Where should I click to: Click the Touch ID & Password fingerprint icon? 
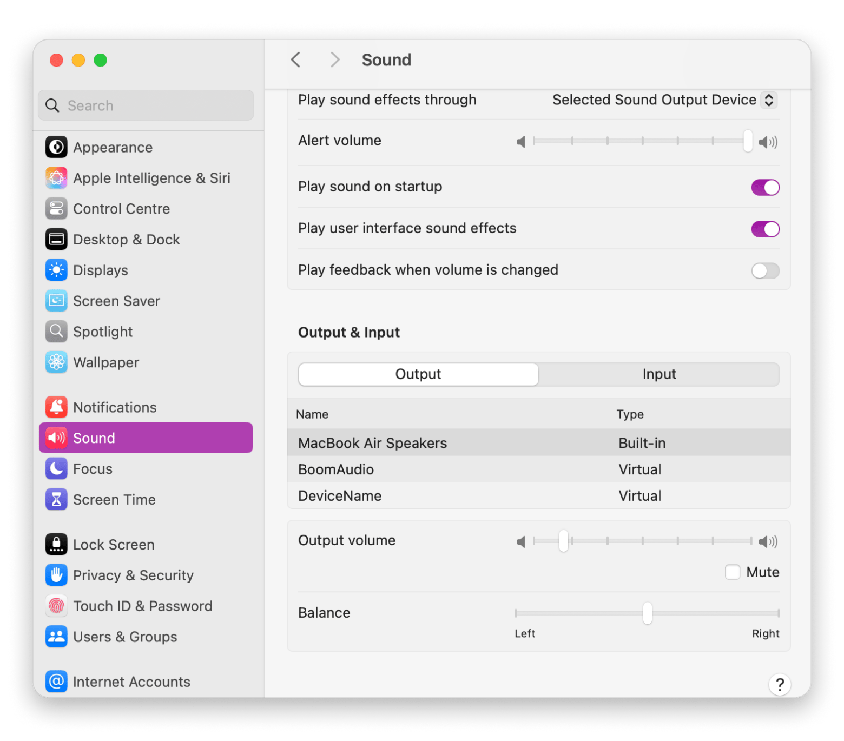pyautogui.click(x=56, y=606)
